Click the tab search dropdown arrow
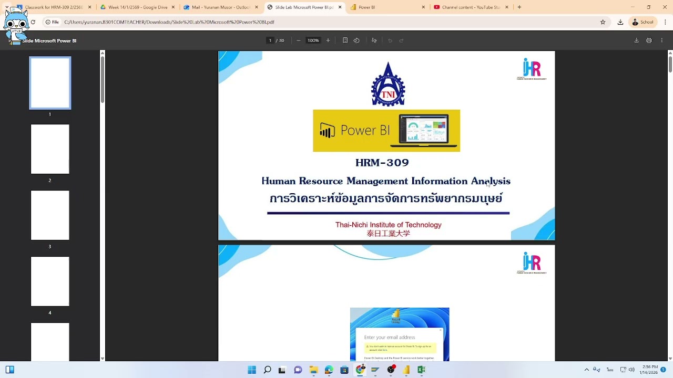 pos(7,7)
